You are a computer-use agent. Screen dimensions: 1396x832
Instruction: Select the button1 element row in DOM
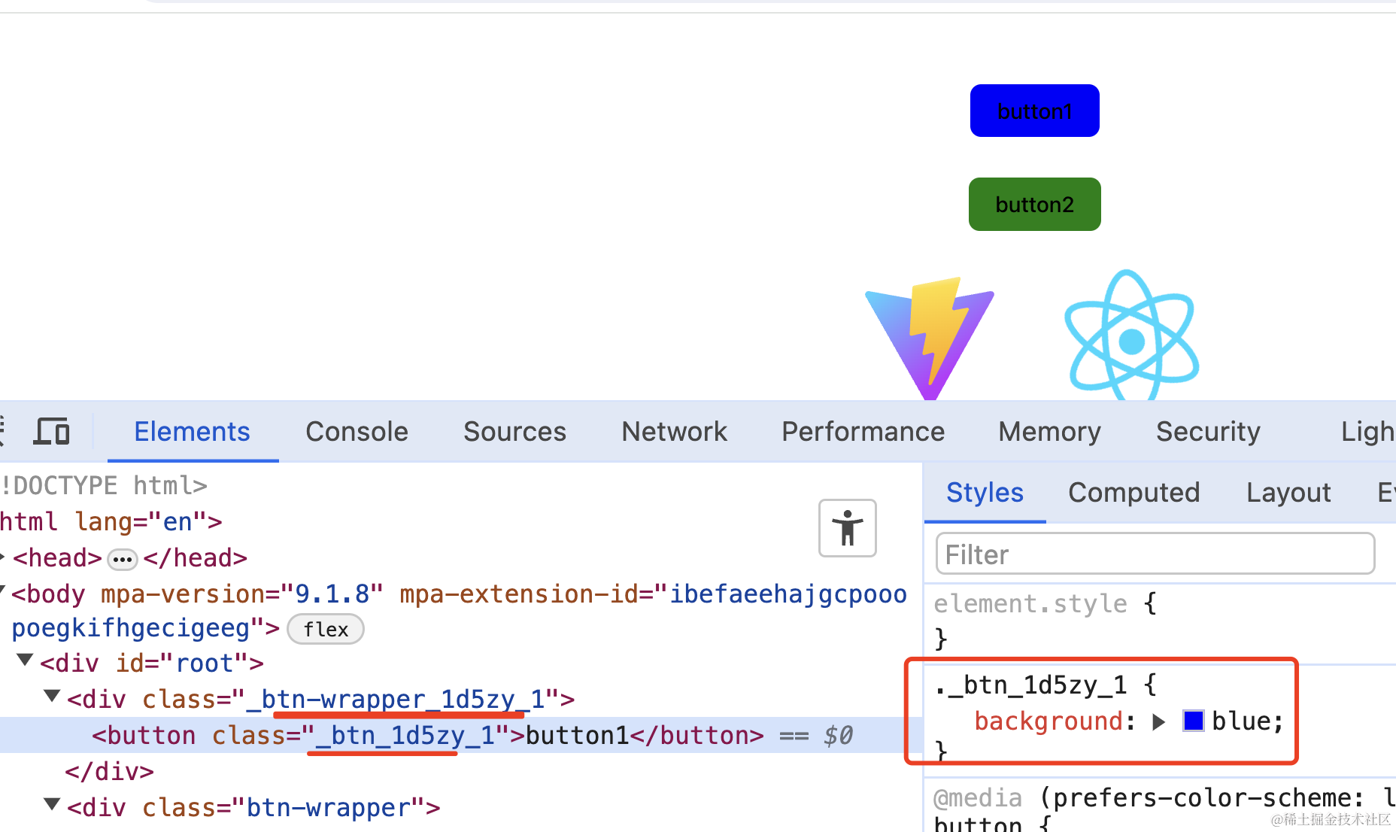(461, 735)
